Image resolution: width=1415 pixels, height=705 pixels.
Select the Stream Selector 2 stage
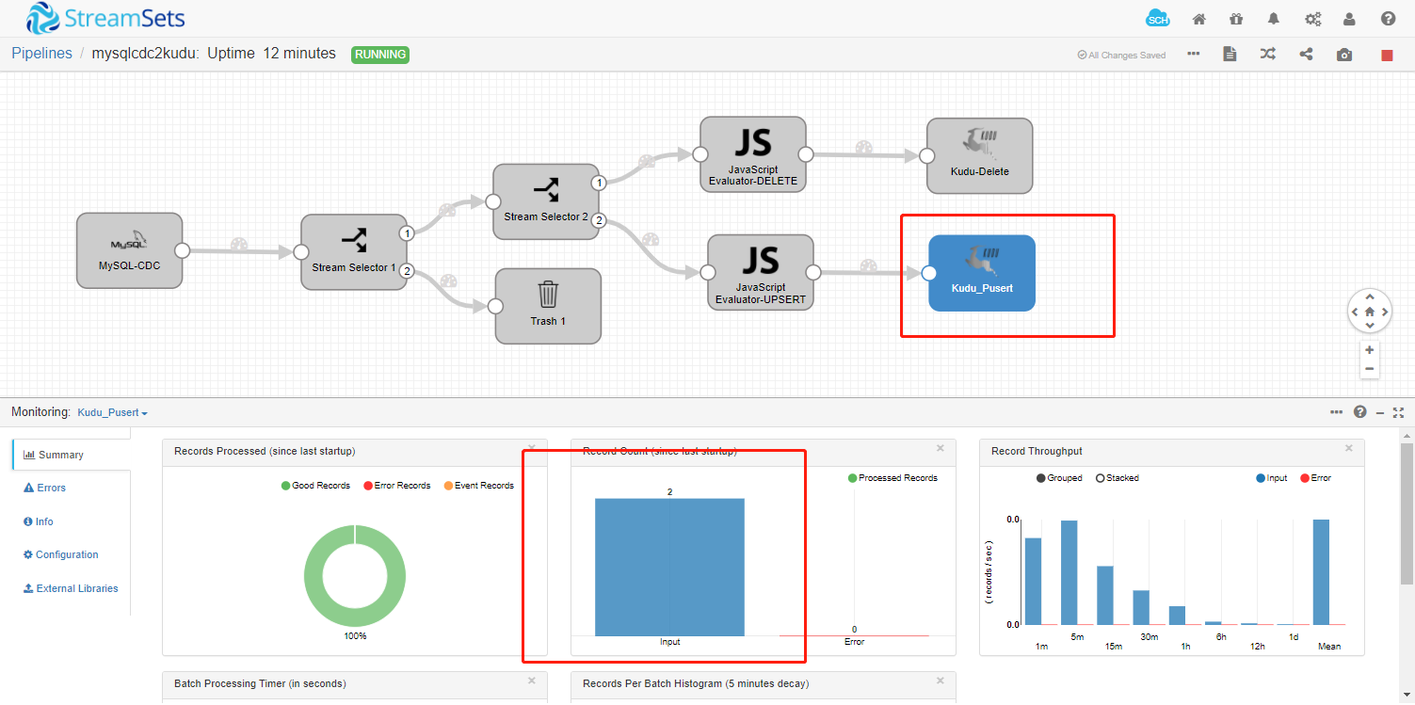[x=546, y=201]
